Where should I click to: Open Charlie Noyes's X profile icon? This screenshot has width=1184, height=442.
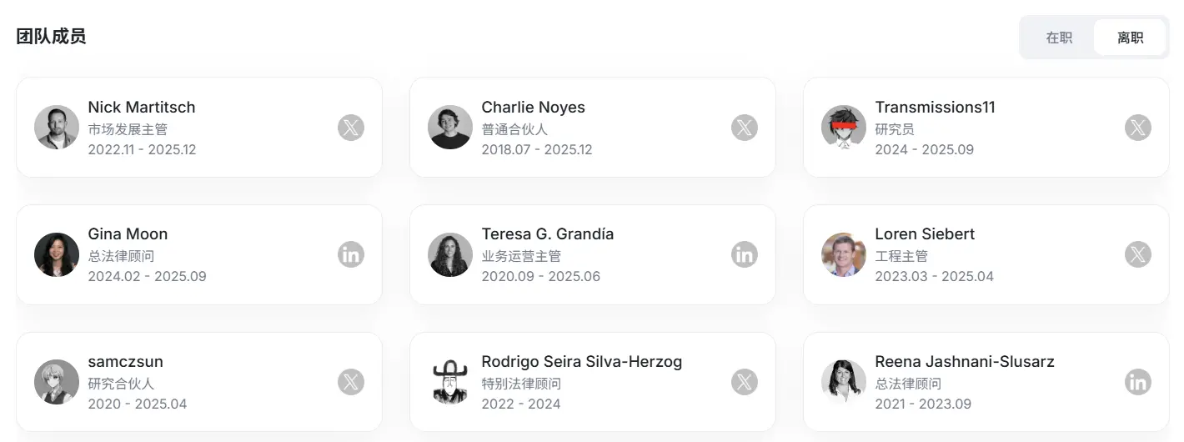click(745, 128)
